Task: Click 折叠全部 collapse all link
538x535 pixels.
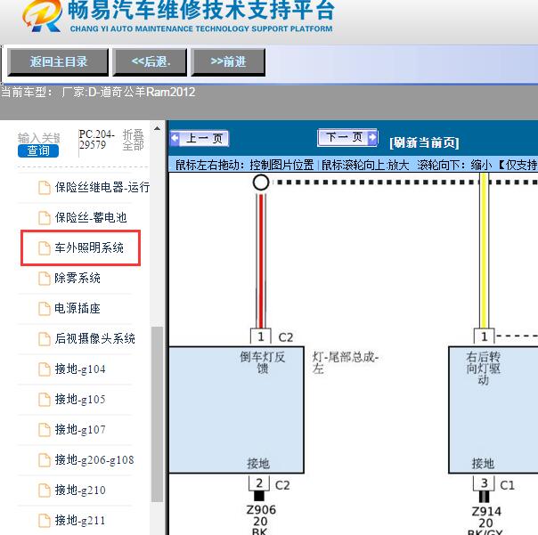Action: (133, 140)
